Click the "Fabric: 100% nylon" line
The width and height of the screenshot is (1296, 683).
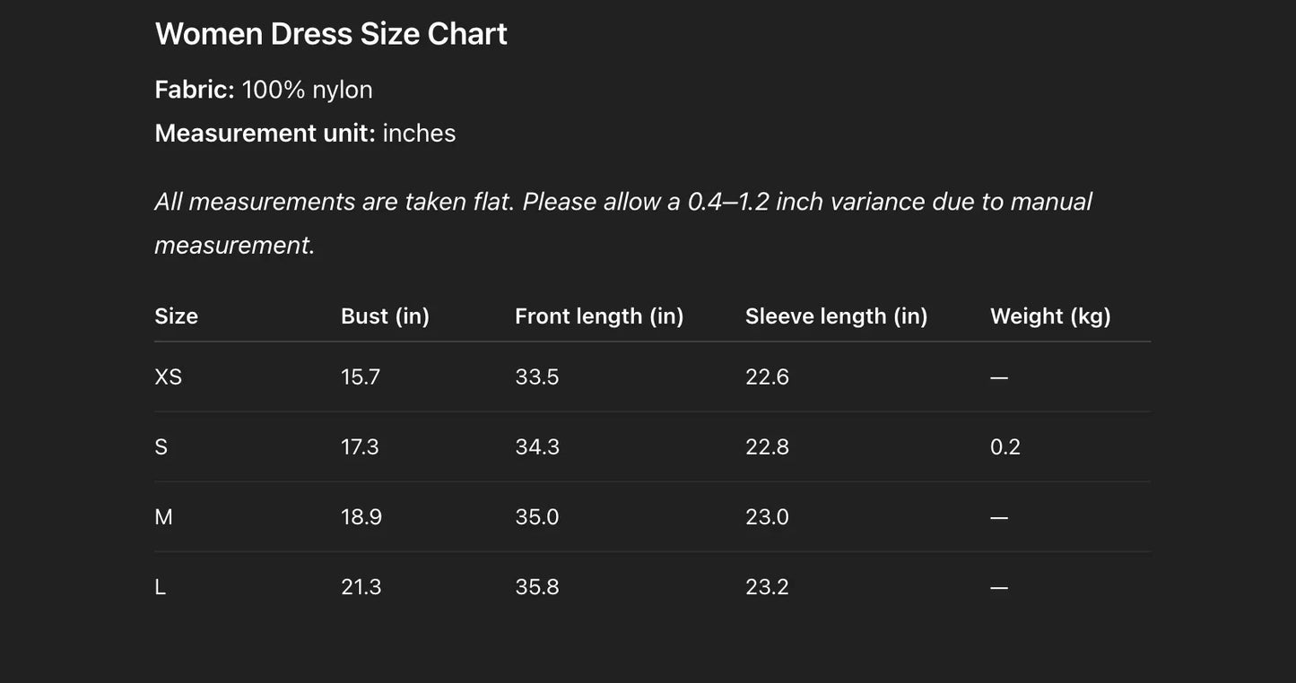click(264, 90)
